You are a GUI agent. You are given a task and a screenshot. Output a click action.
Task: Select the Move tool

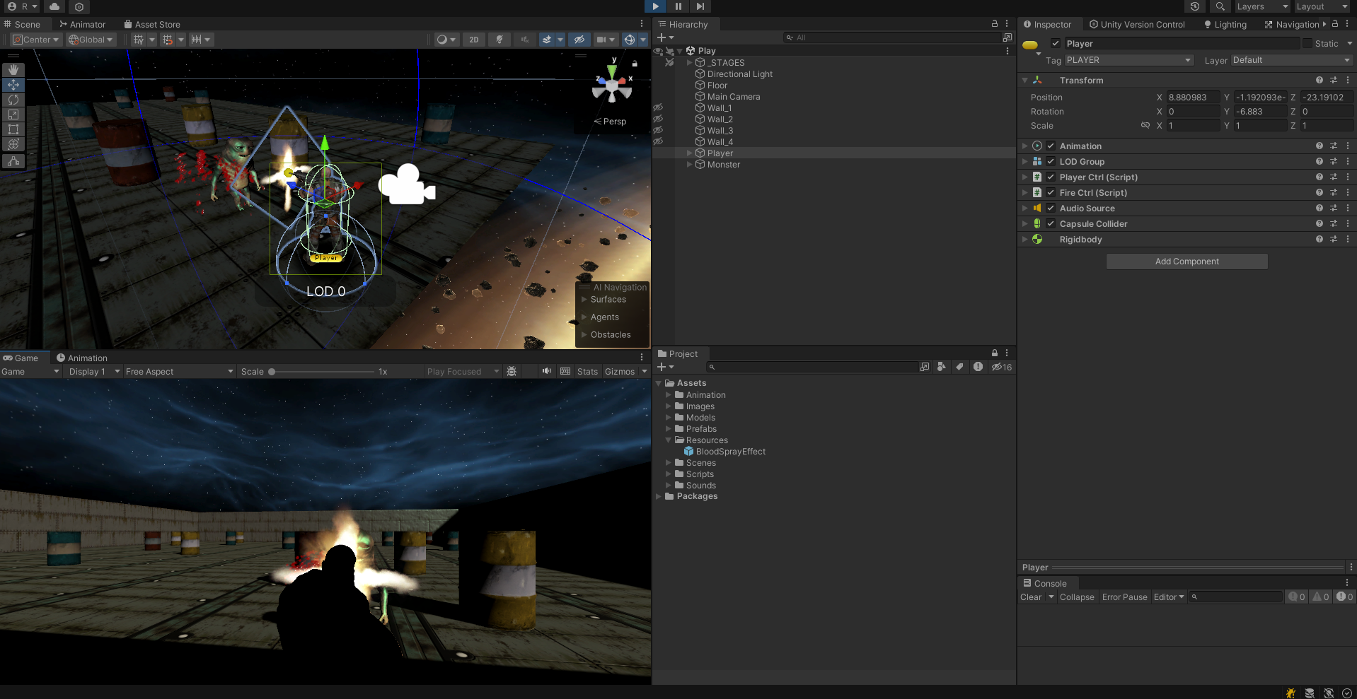click(13, 84)
